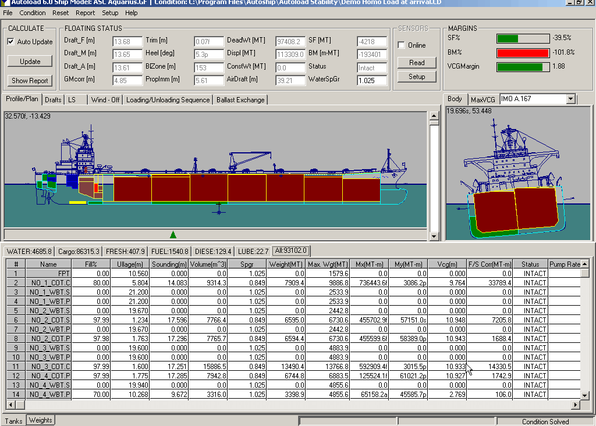Switch to the Drafts tab

53,99
